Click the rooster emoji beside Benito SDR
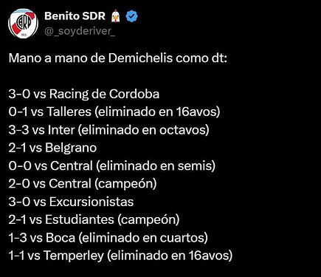321x277 pixels. tap(115, 16)
